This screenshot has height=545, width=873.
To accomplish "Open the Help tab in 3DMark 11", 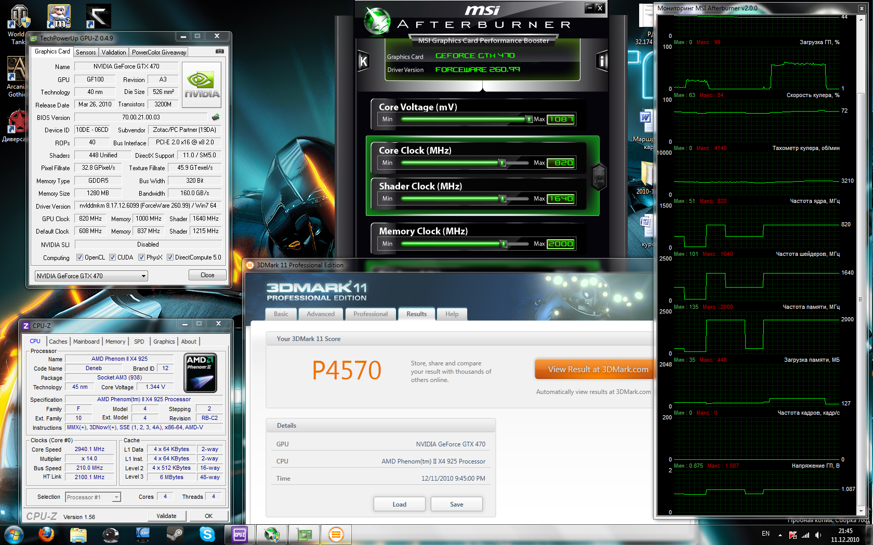I will (452, 314).
